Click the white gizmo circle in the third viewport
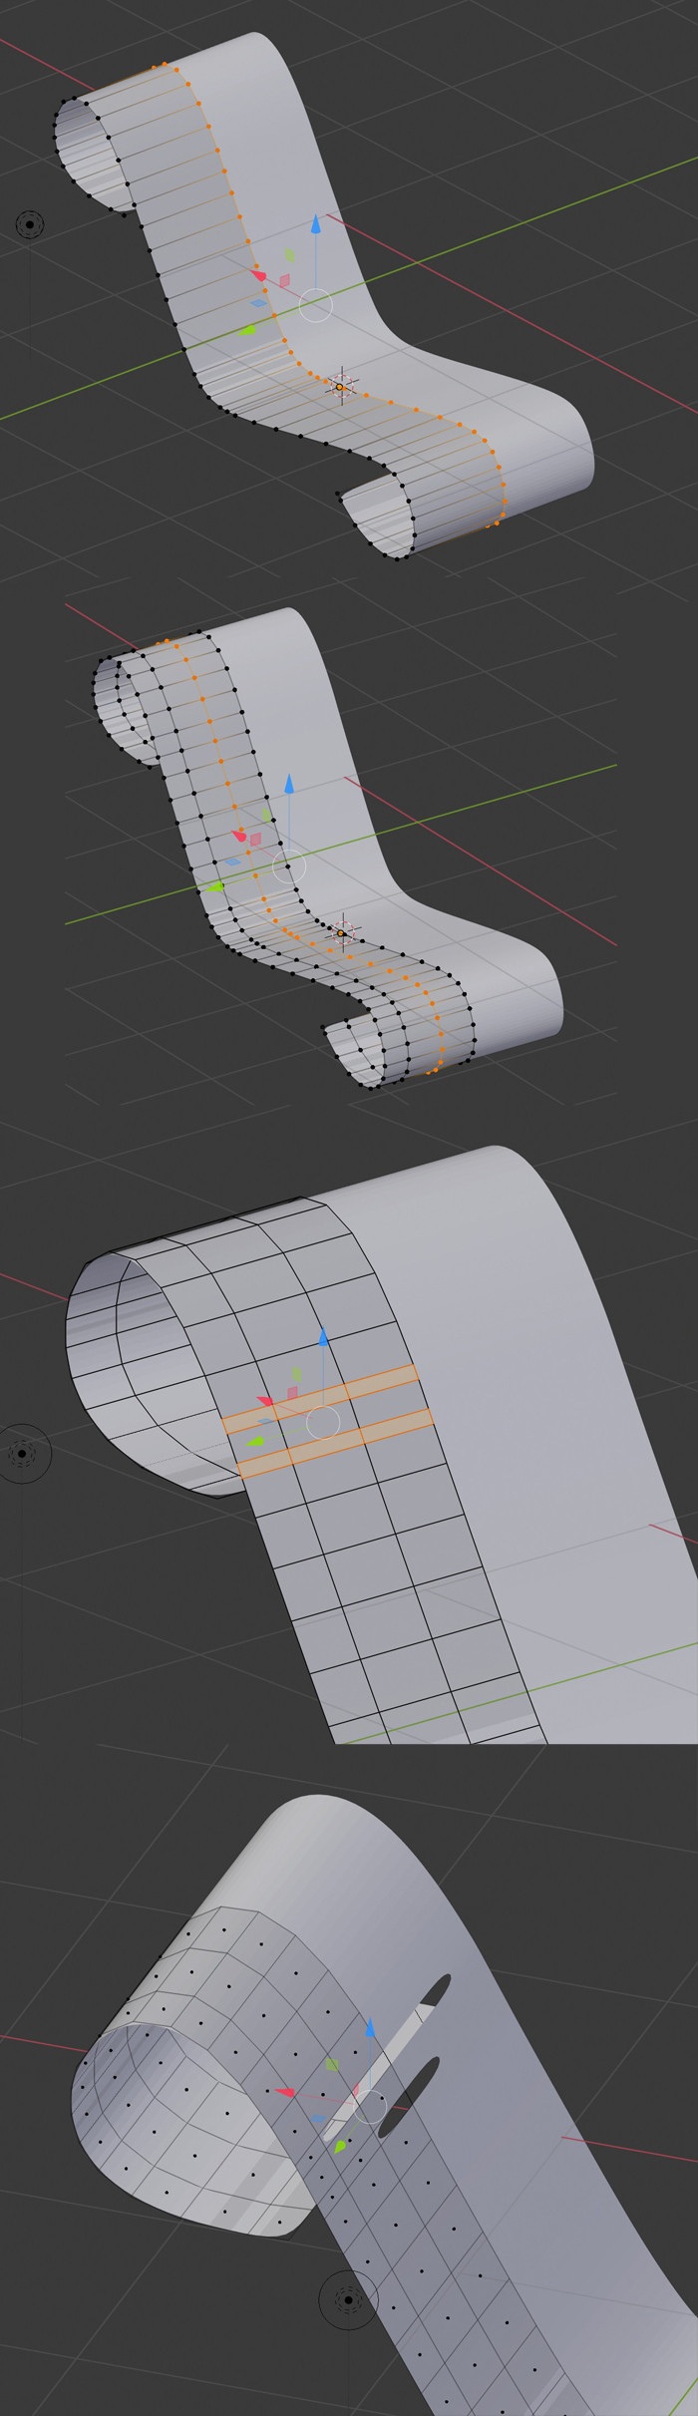The width and height of the screenshot is (698, 2416). point(322,1423)
